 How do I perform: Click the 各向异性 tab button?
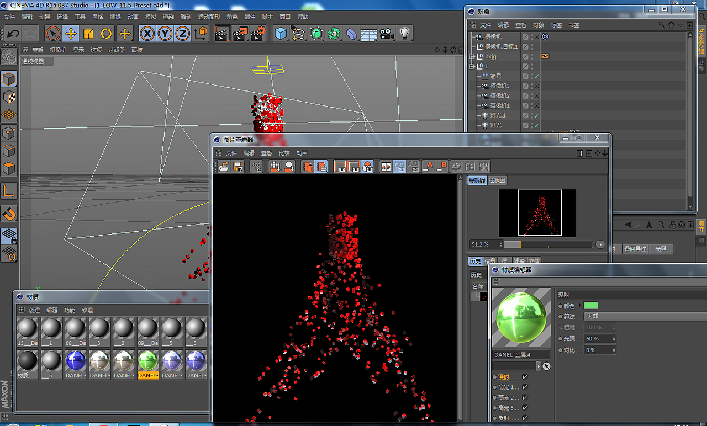[x=635, y=249]
